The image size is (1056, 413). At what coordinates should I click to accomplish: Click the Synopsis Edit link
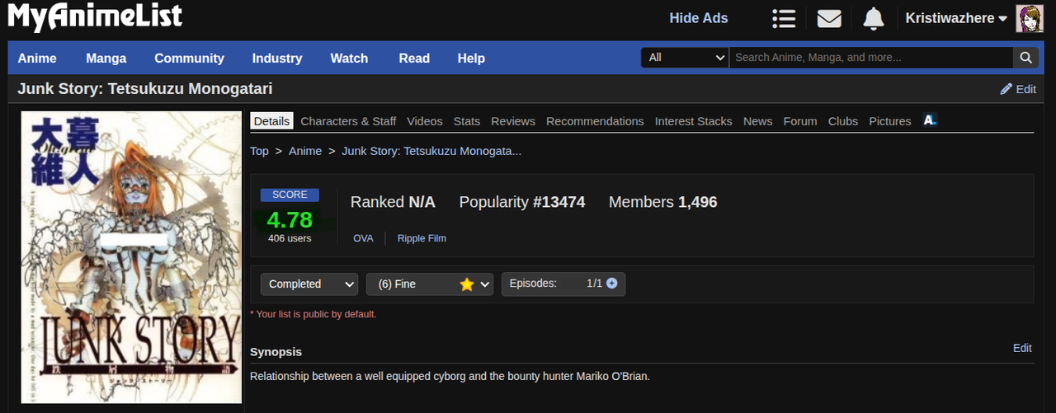click(1022, 348)
